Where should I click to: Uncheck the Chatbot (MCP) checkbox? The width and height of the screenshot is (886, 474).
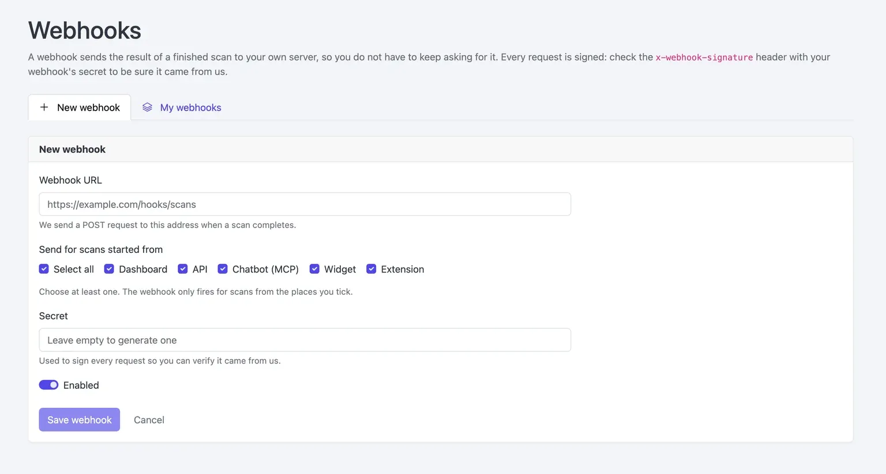pos(223,269)
